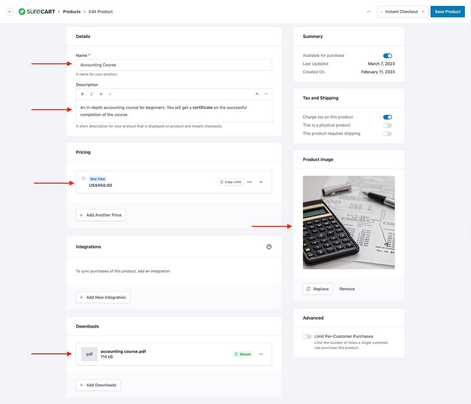The width and height of the screenshot is (471, 404).
Task: Disable Charge tax on this product
Action: pyautogui.click(x=387, y=117)
